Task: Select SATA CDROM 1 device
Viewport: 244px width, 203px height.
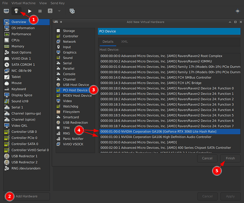Action: pos(26,65)
